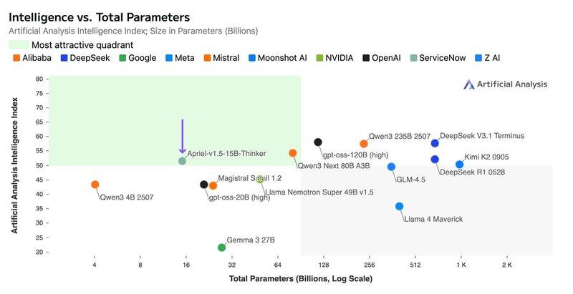Click the Kimi K2 0905 data point
The width and height of the screenshot is (573, 294).
pos(460,165)
